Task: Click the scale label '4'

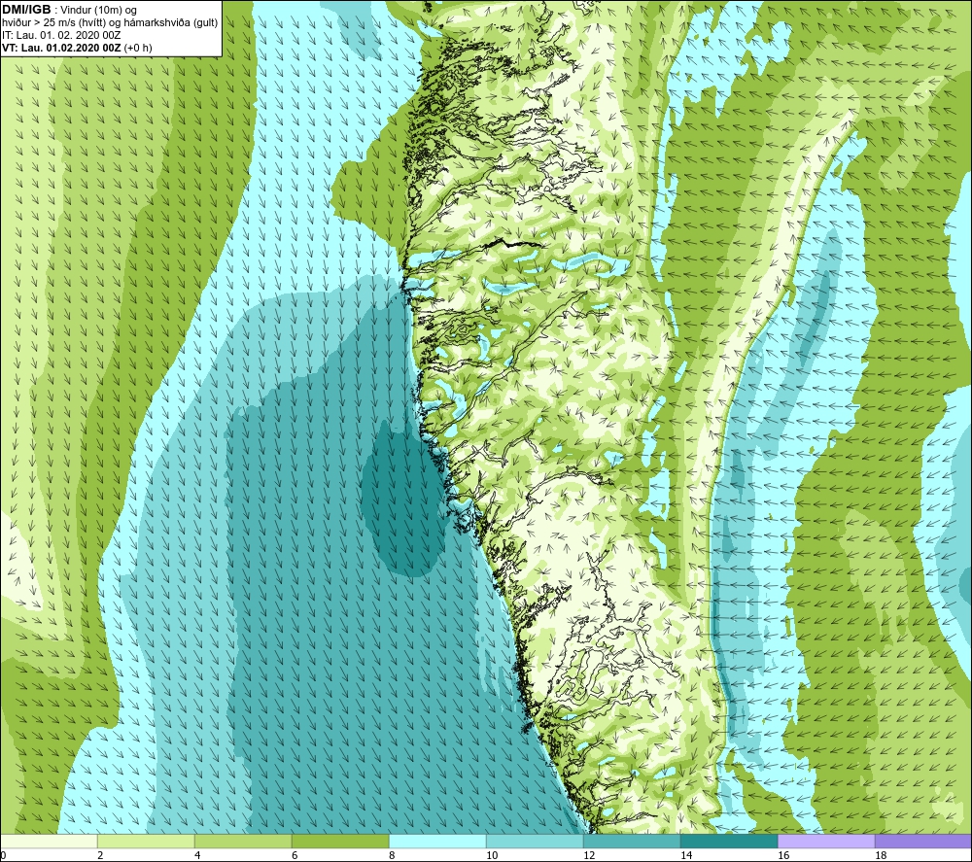Action: pos(197,856)
